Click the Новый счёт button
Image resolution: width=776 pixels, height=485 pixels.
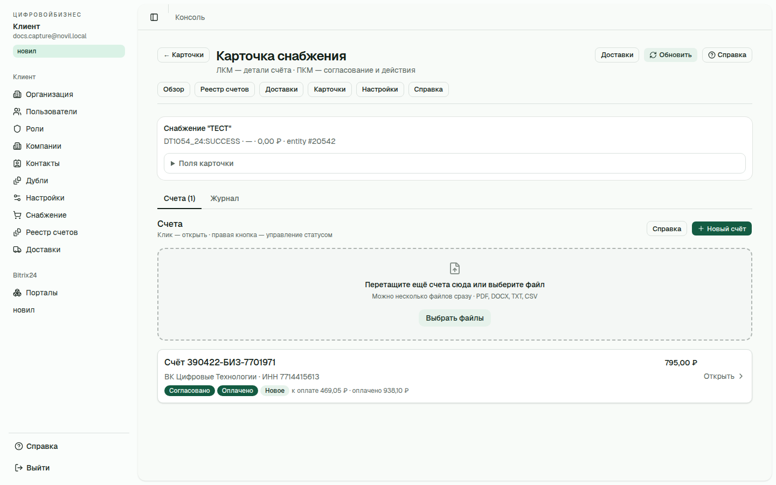coord(722,229)
